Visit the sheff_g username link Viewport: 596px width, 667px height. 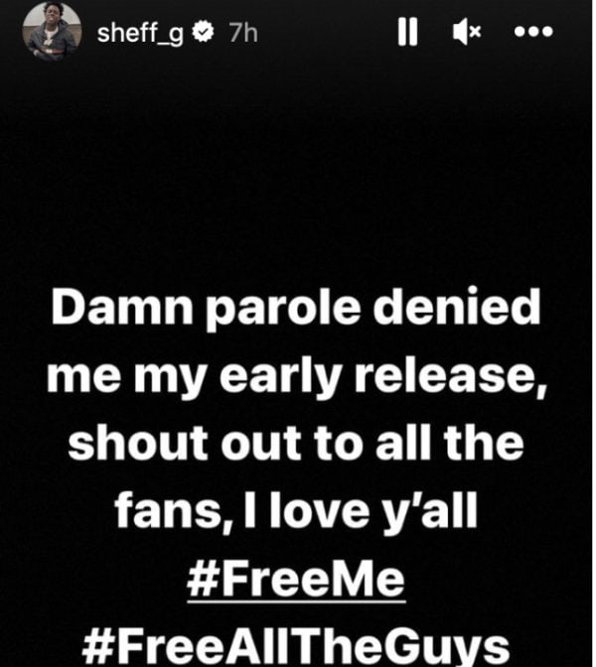pos(140,33)
